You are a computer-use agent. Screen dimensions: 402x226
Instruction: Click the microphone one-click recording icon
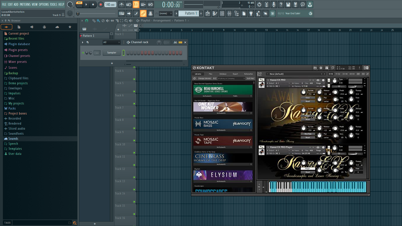coord(274,4)
